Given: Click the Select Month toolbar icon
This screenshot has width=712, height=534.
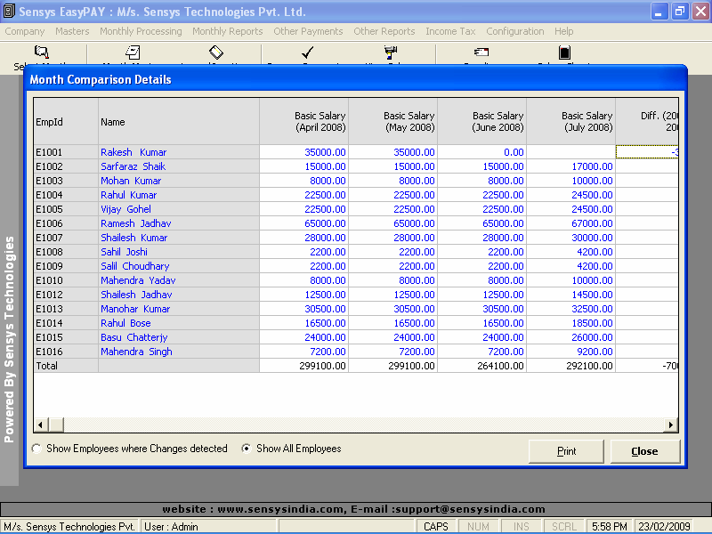Looking at the screenshot, I should pos(41,53).
